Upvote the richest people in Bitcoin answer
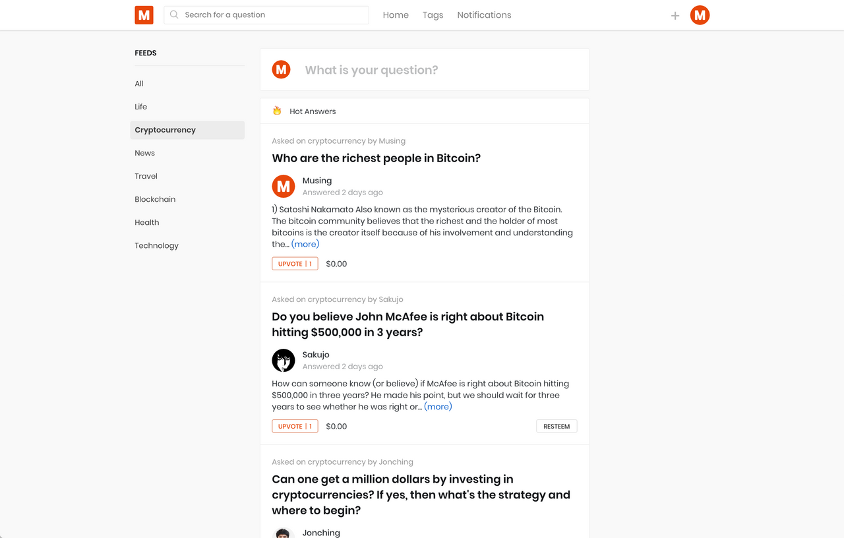This screenshot has width=844, height=538. (295, 264)
